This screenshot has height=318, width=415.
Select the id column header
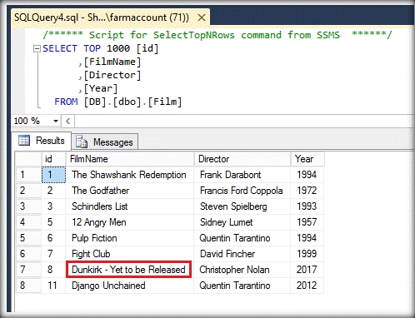click(x=53, y=159)
